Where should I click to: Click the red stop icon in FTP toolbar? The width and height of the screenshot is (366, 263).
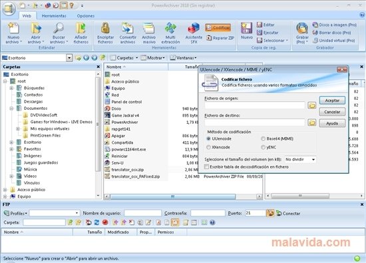point(105,222)
